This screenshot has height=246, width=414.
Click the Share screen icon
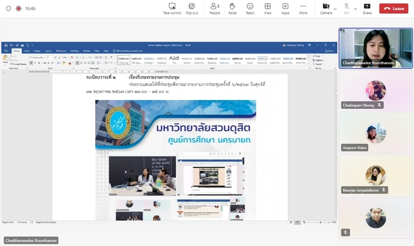pyautogui.click(x=367, y=6)
